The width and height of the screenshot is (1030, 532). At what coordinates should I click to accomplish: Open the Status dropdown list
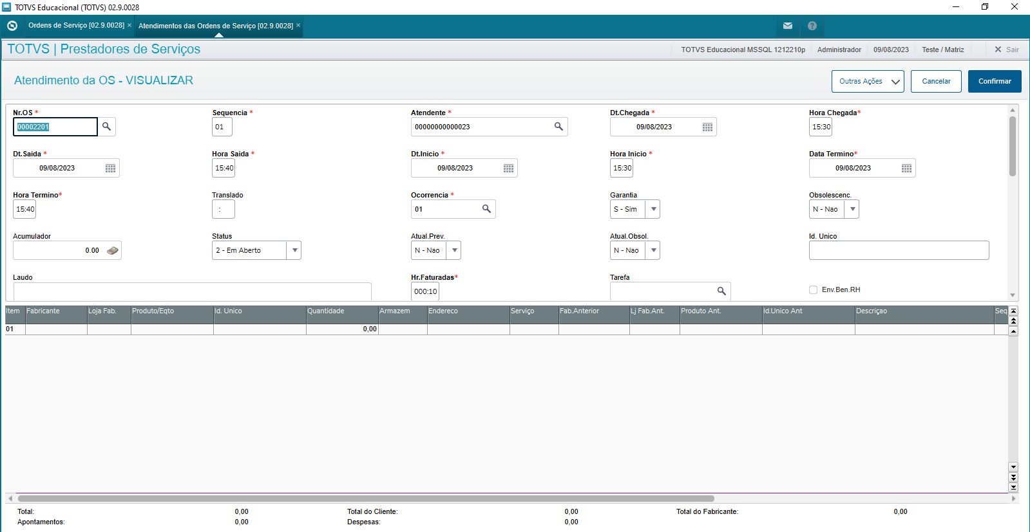coord(294,250)
